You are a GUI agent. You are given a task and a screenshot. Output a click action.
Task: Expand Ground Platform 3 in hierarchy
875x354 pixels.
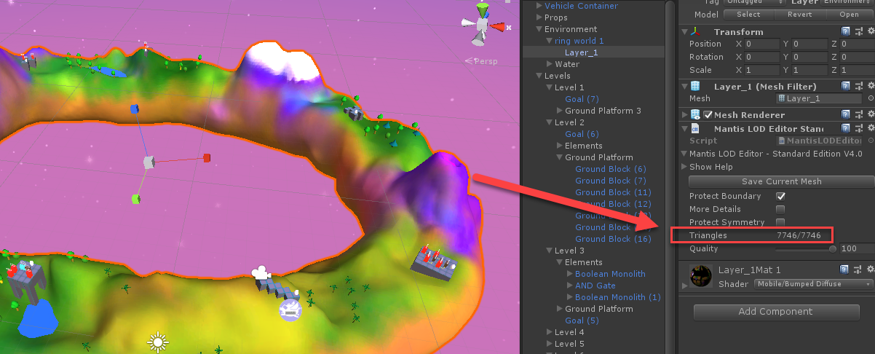tap(560, 111)
